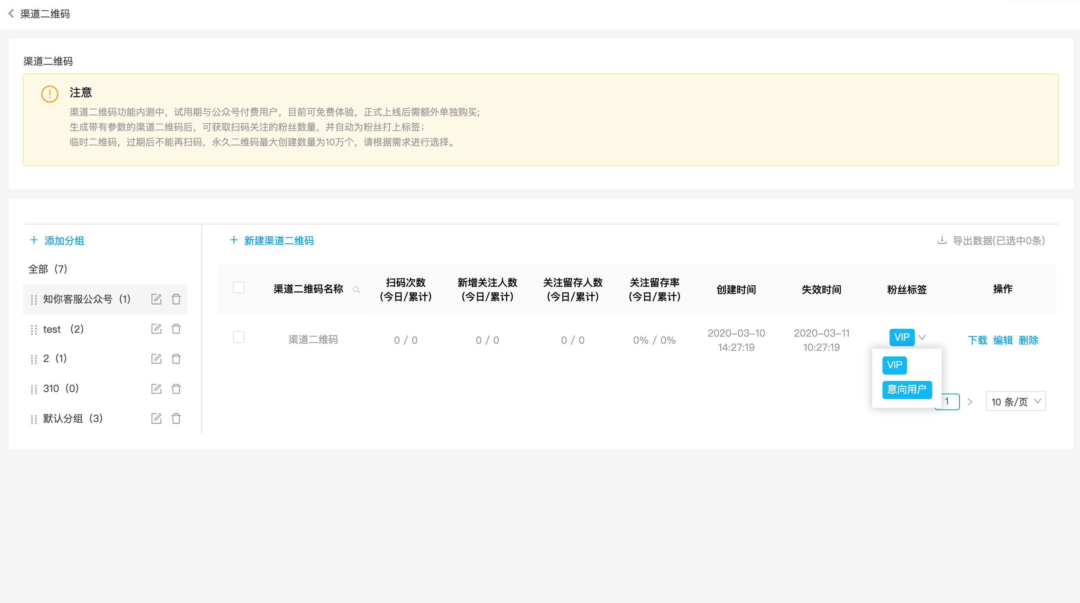Screen dimensions: 1080x603
Task: Select the 全部 (7) group
Action: click(48, 269)
